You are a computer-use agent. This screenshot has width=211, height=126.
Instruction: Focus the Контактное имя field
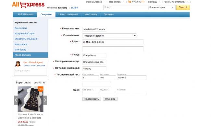(94, 29)
